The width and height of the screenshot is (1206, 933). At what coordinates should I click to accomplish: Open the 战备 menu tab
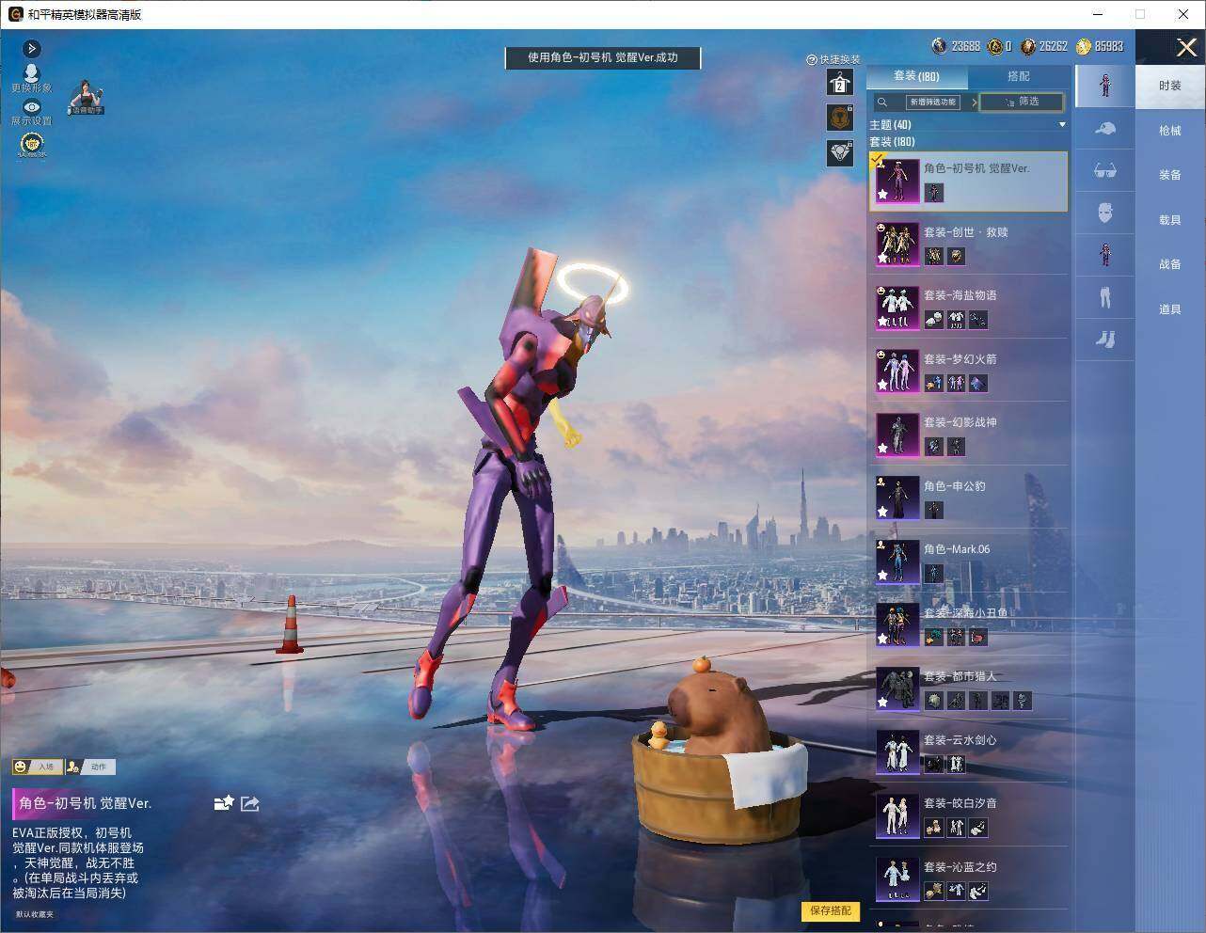click(x=1169, y=263)
